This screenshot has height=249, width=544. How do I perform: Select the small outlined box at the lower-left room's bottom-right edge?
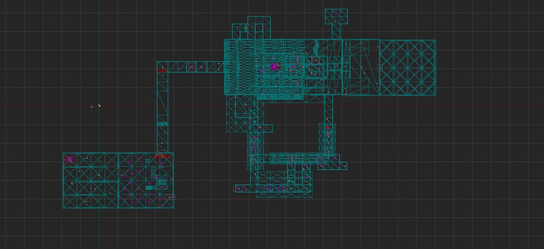pyautogui.click(x=170, y=197)
